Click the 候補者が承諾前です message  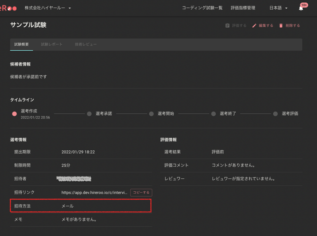(29, 77)
